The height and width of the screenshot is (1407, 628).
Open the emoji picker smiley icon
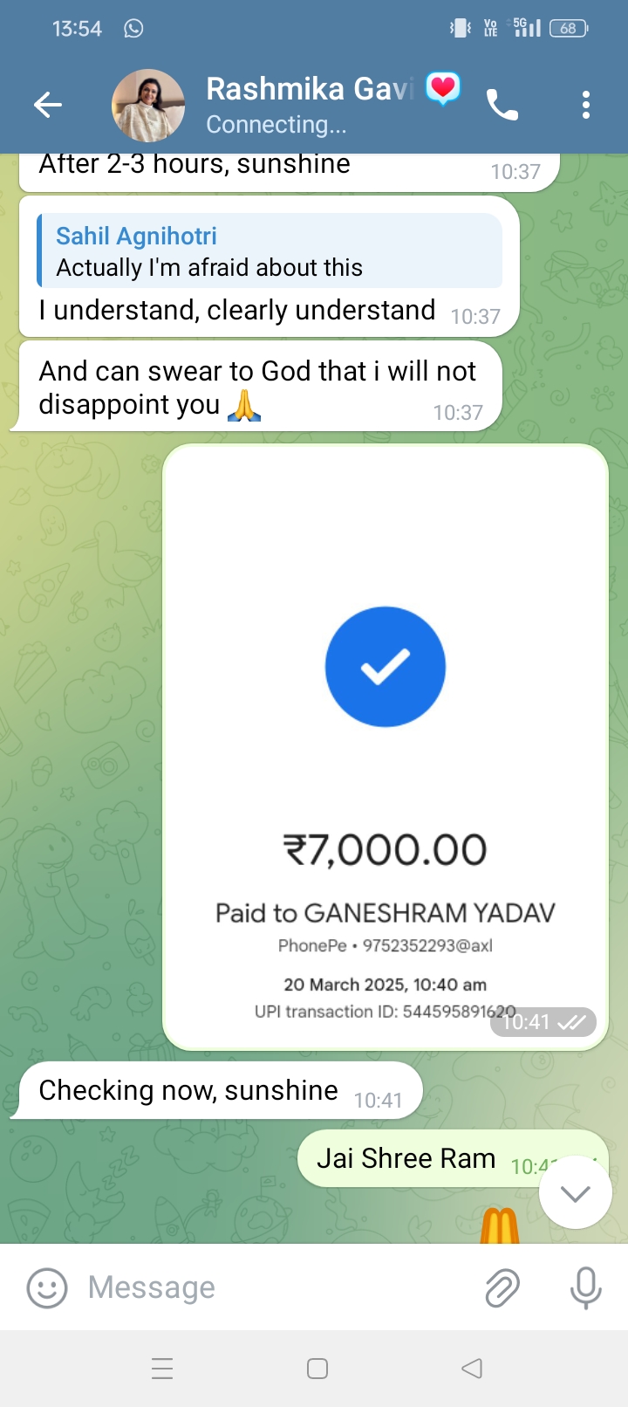point(47,1287)
